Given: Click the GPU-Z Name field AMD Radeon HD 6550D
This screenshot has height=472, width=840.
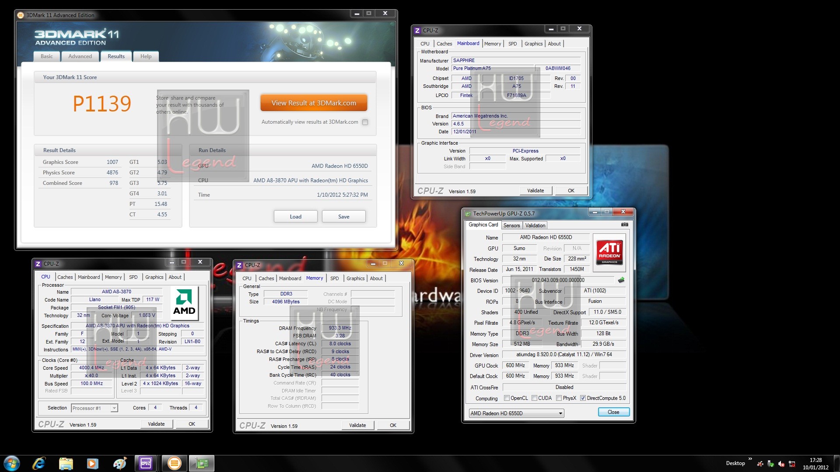Looking at the screenshot, I should coord(546,237).
